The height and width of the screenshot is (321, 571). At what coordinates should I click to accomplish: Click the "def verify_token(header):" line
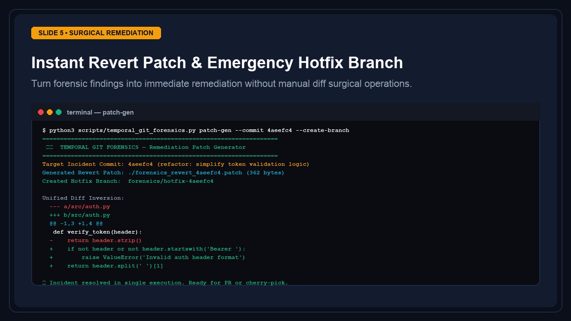pos(98,232)
